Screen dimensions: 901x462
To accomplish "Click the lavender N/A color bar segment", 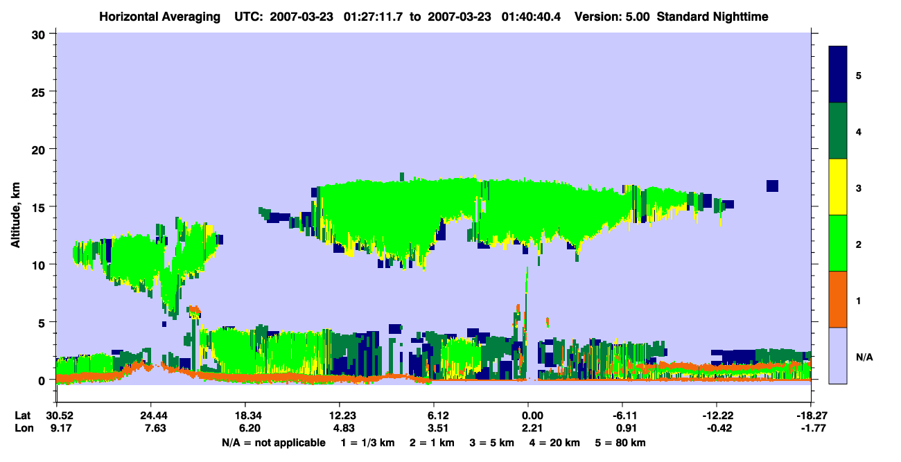I will [838, 355].
